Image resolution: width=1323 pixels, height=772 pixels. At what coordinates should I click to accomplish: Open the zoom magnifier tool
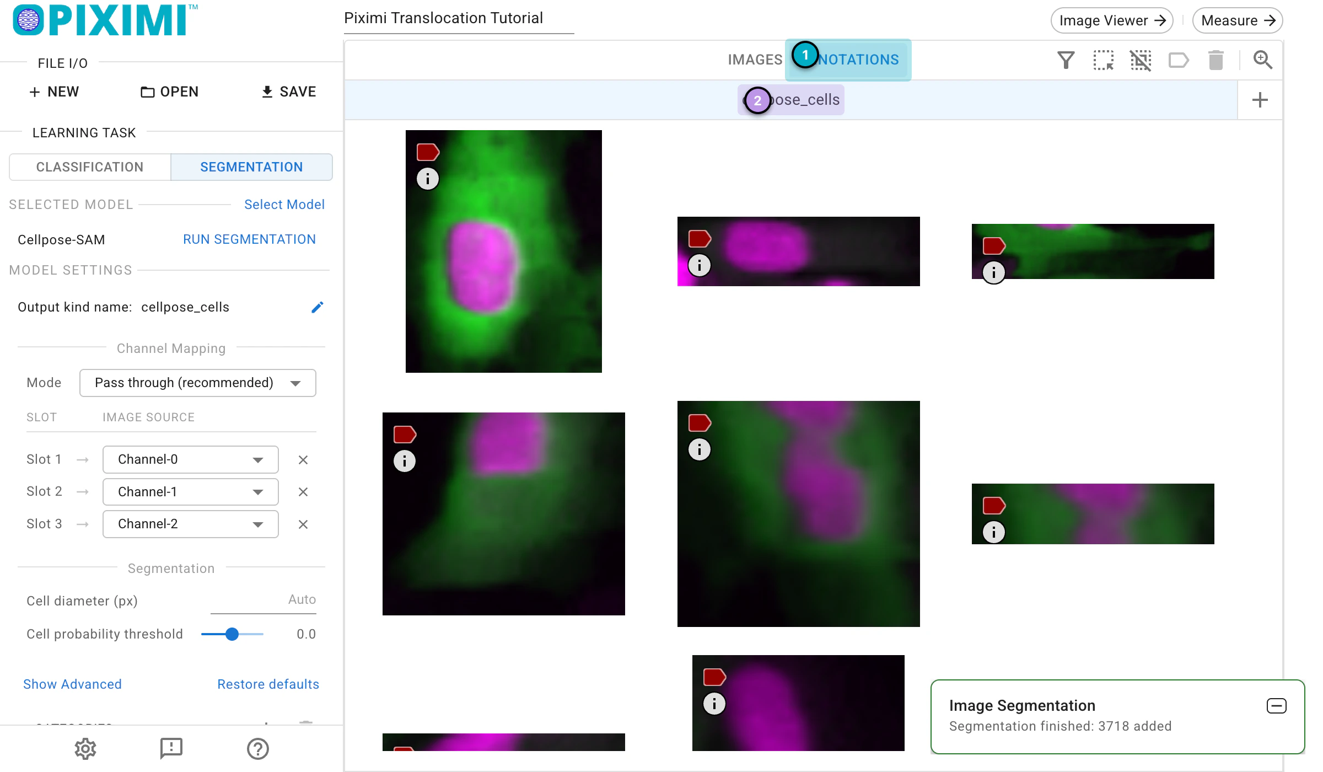1262,60
